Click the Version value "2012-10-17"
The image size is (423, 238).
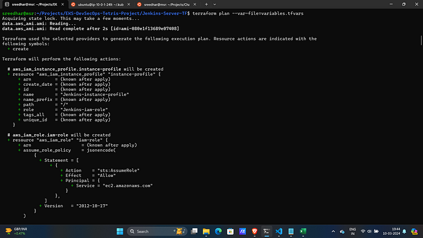tap(92, 206)
